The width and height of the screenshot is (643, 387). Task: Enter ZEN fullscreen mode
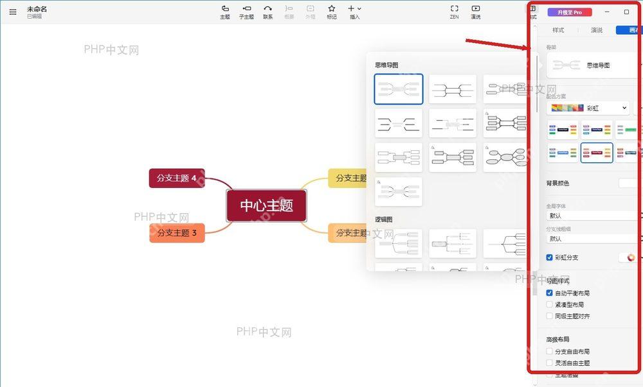click(455, 12)
